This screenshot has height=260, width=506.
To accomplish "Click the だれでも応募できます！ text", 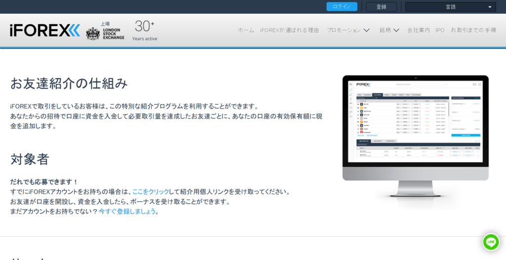I will point(44,182).
